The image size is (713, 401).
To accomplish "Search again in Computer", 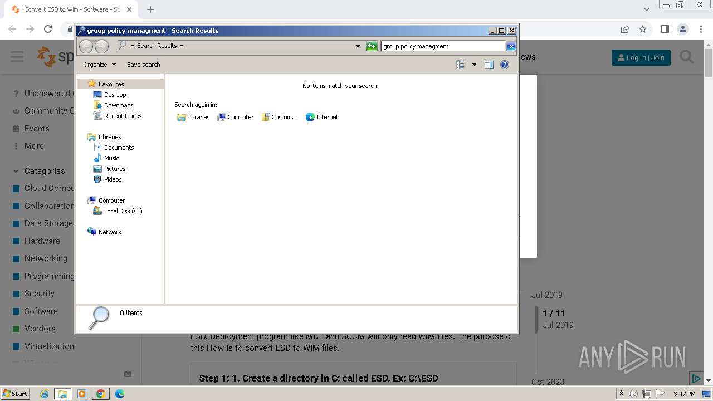I will click(235, 117).
